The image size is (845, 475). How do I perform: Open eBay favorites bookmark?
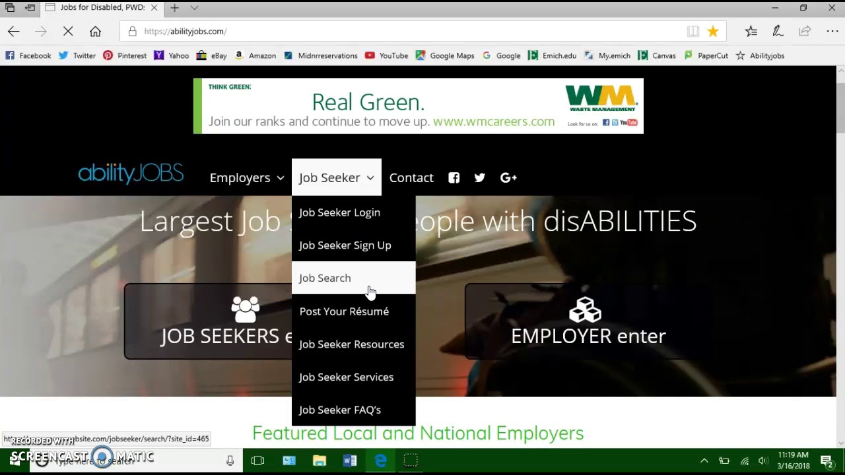tap(212, 55)
